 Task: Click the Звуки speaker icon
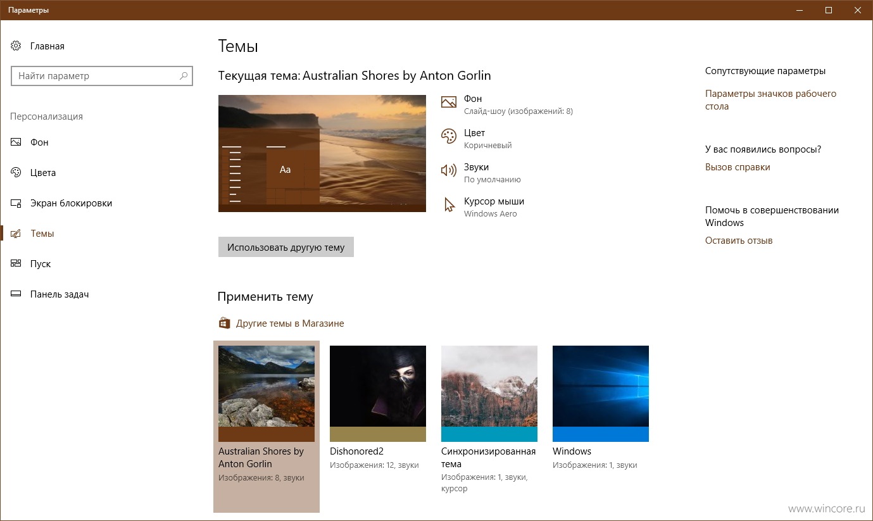(449, 170)
